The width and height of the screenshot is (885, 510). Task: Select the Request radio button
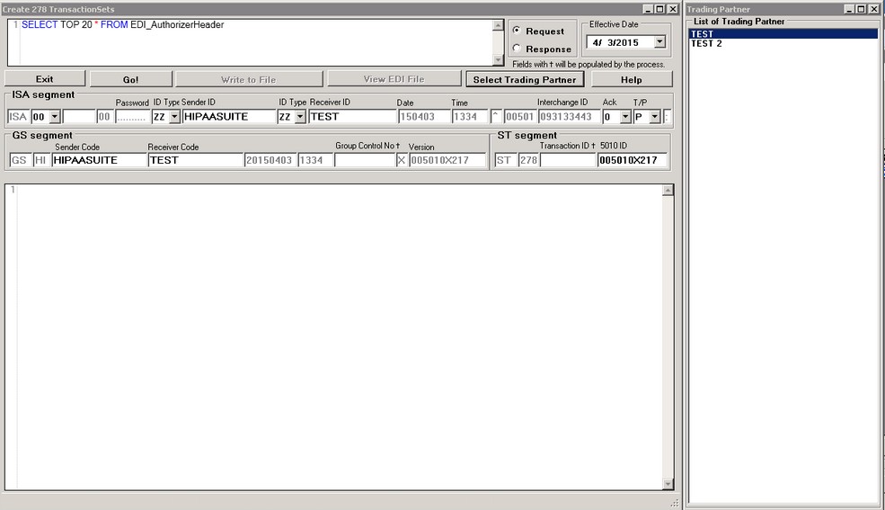point(517,31)
